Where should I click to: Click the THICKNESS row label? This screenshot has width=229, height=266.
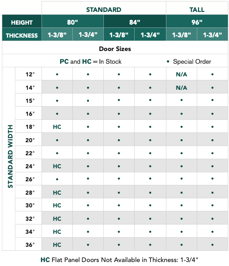pos(22,35)
